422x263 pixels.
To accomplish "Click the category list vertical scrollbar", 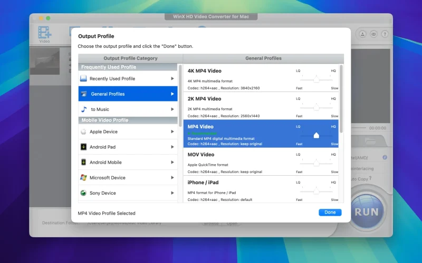I will (x=180, y=96).
